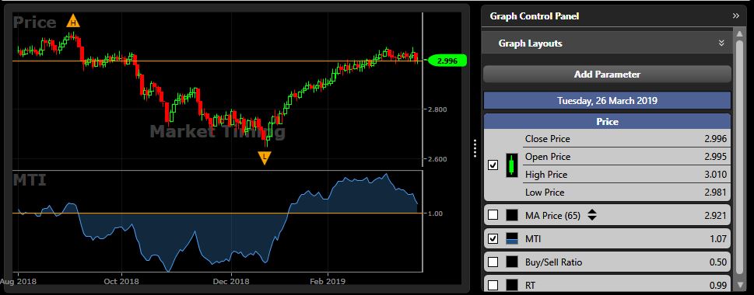This screenshot has height=295, width=754.
Task: Adjust the MA Price (65) period stepper arrows
Action: click(592, 215)
